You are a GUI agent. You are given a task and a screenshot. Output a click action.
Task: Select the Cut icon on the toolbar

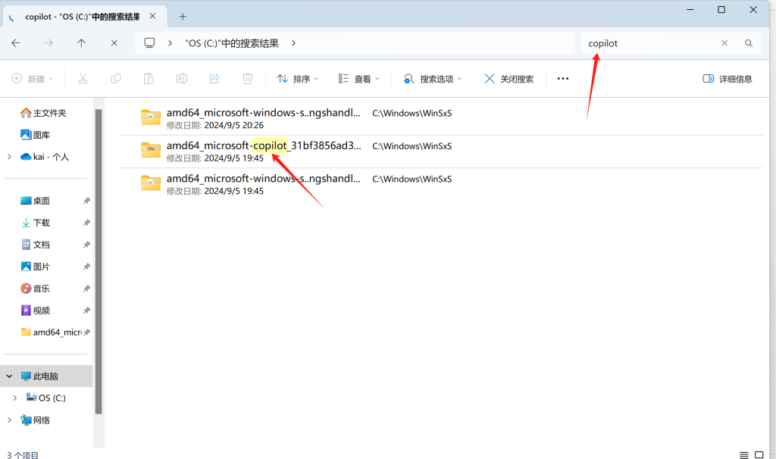(x=83, y=78)
